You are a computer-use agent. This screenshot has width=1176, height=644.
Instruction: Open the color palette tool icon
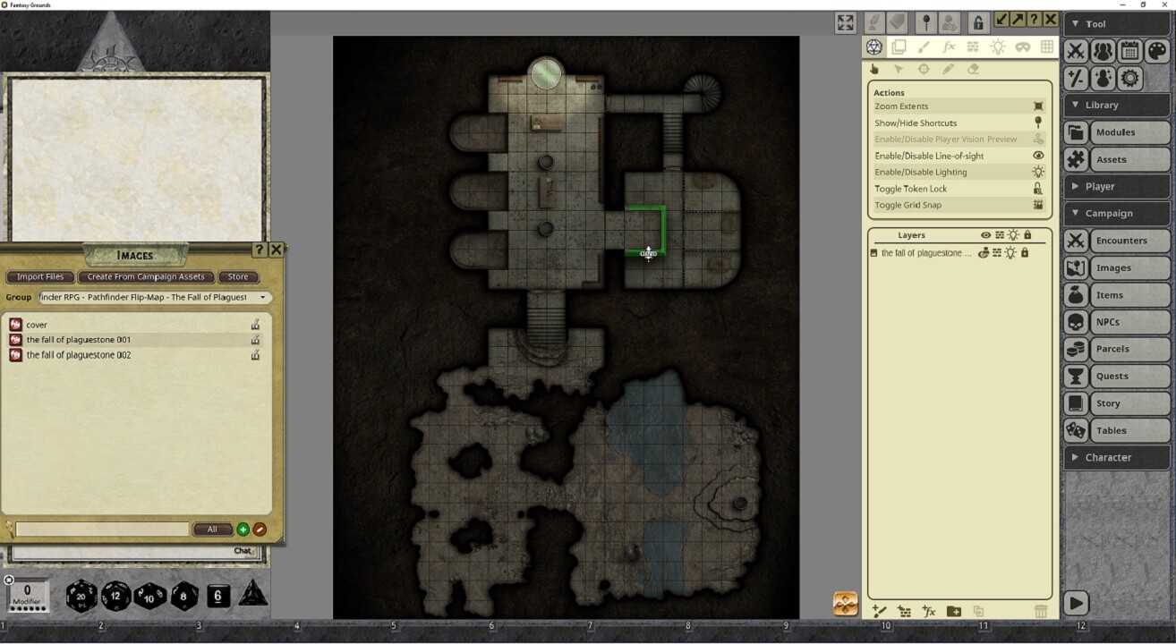(x=1156, y=51)
